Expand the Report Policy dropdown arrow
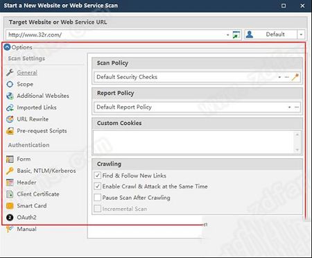The width and height of the screenshot is (312, 258). point(289,108)
